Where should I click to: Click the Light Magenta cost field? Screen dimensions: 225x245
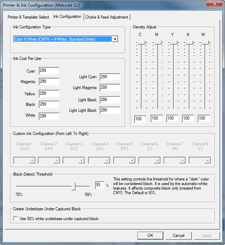pyautogui.click(x=110, y=88)
